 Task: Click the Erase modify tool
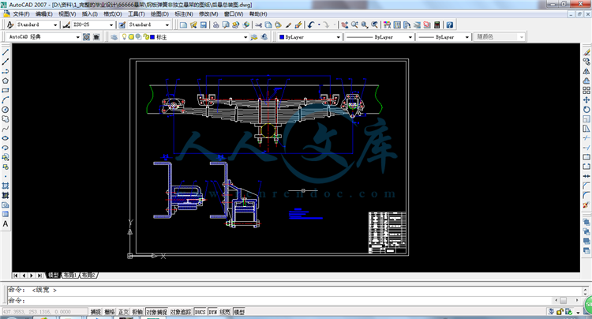click(586, 52)
